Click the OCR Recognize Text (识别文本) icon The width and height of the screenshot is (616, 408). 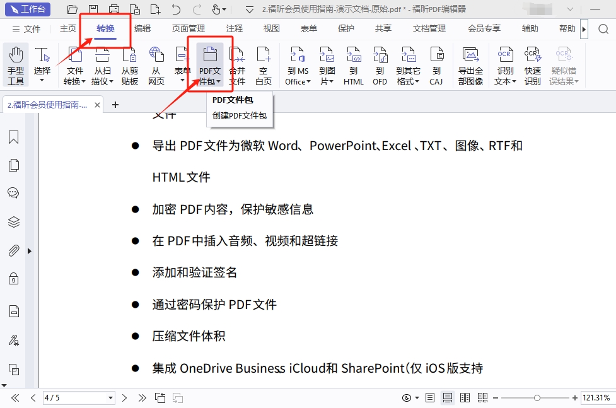(504, 65)
